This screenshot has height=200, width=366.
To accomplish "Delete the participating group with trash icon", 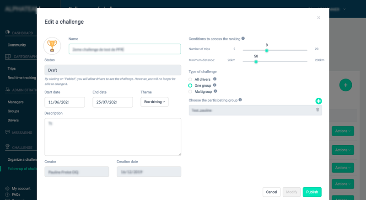I will coord(318,110).
